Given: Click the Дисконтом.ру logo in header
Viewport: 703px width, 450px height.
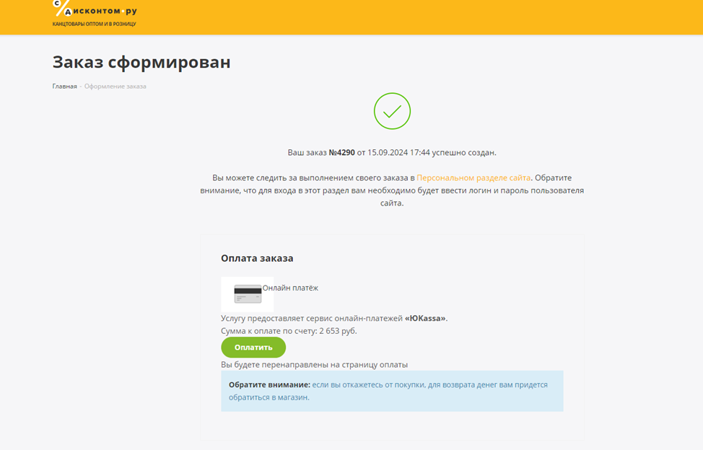Looking at the screenshot, I should click(95, 9).
